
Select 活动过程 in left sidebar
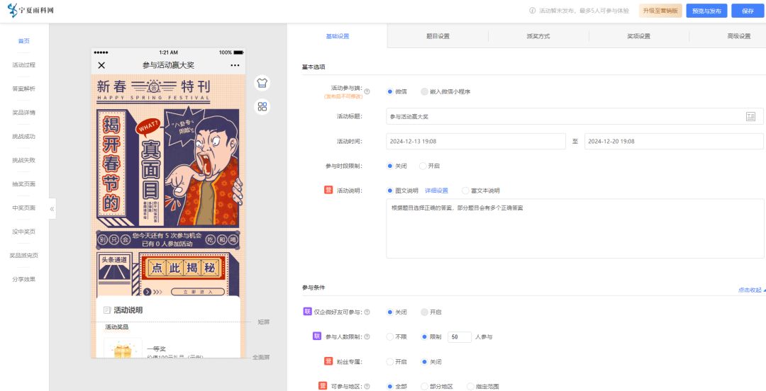(x=24, y=65)
